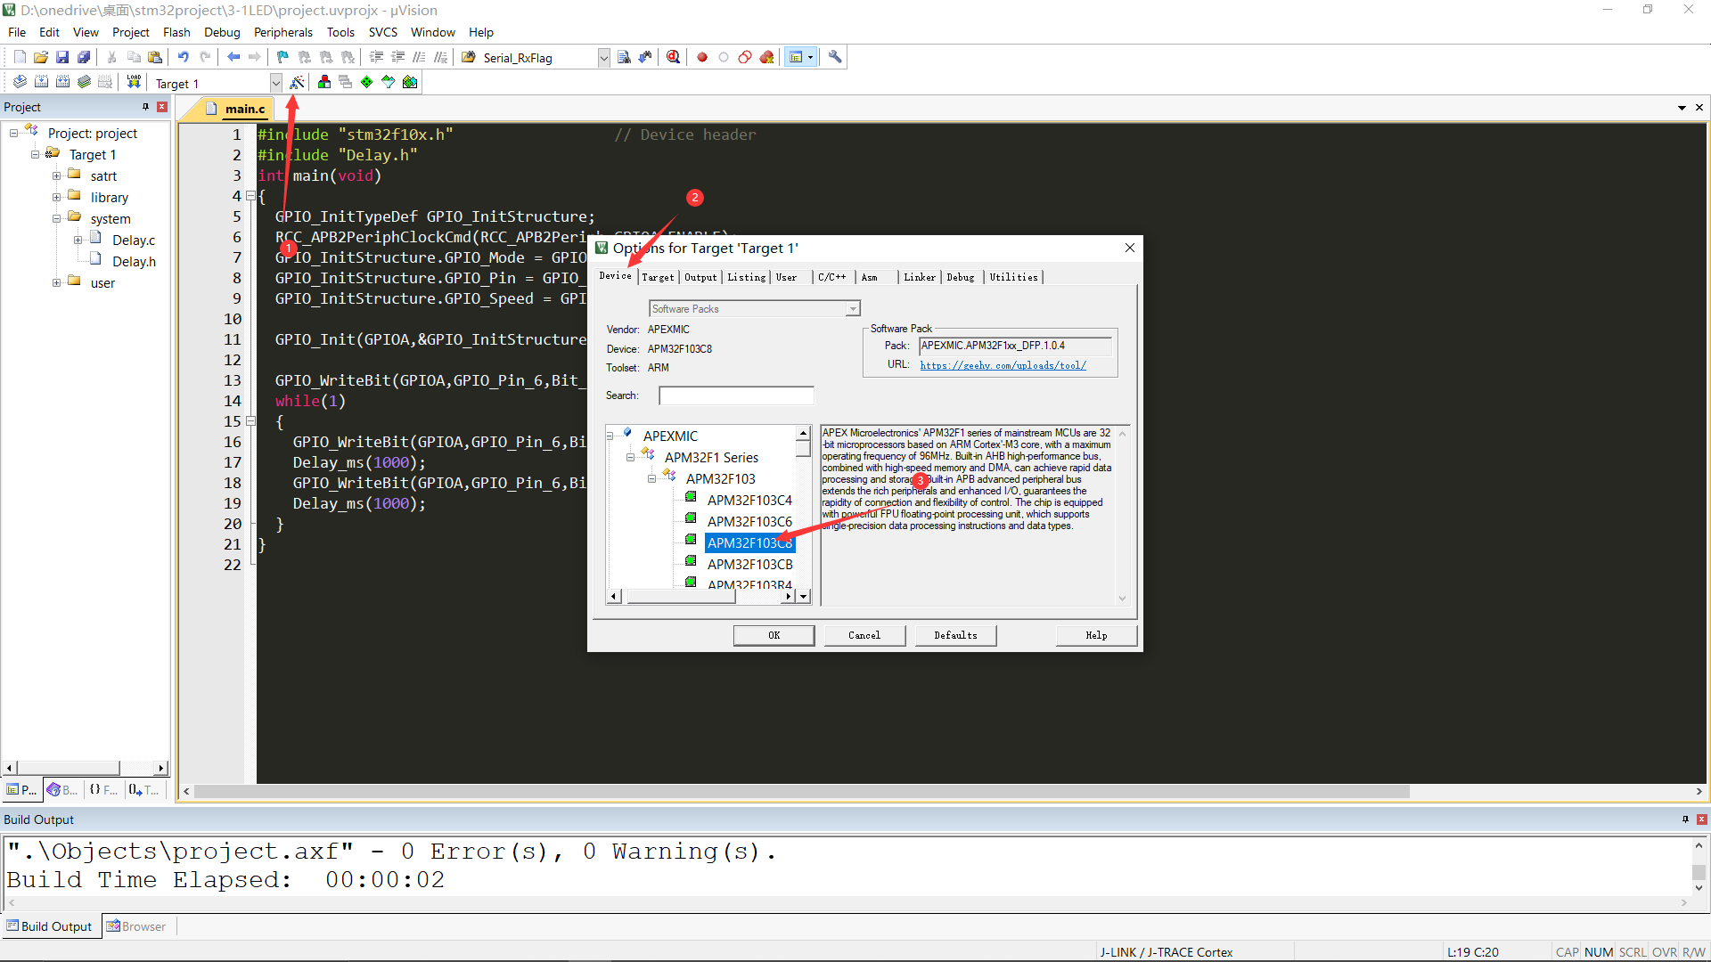Open Pack Installer icon in toolbar
Viewport: 1711px width, 962px height.
point(410,83)
